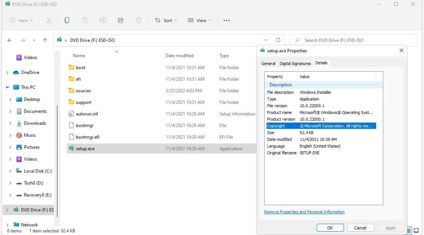This screenshot has height=235, width=424.
Task: Click the Search DVD Drive input field
Action: [x=353, y=40]
